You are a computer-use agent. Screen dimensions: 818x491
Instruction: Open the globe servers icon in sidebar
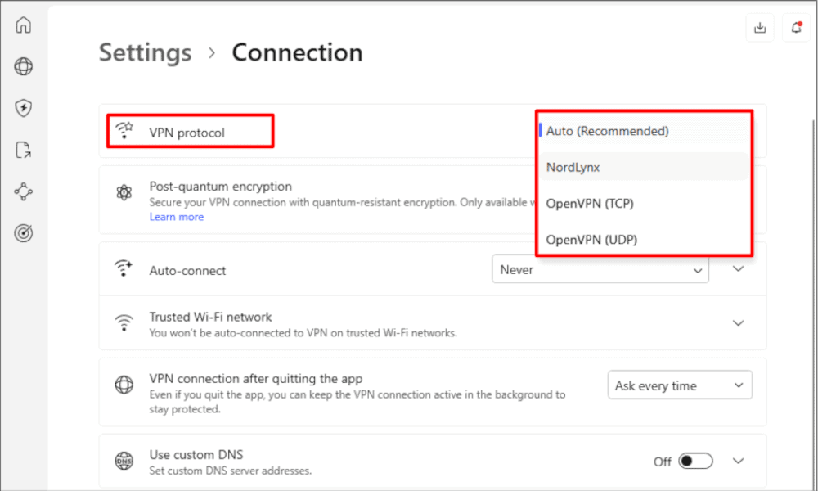coord(24,66)
